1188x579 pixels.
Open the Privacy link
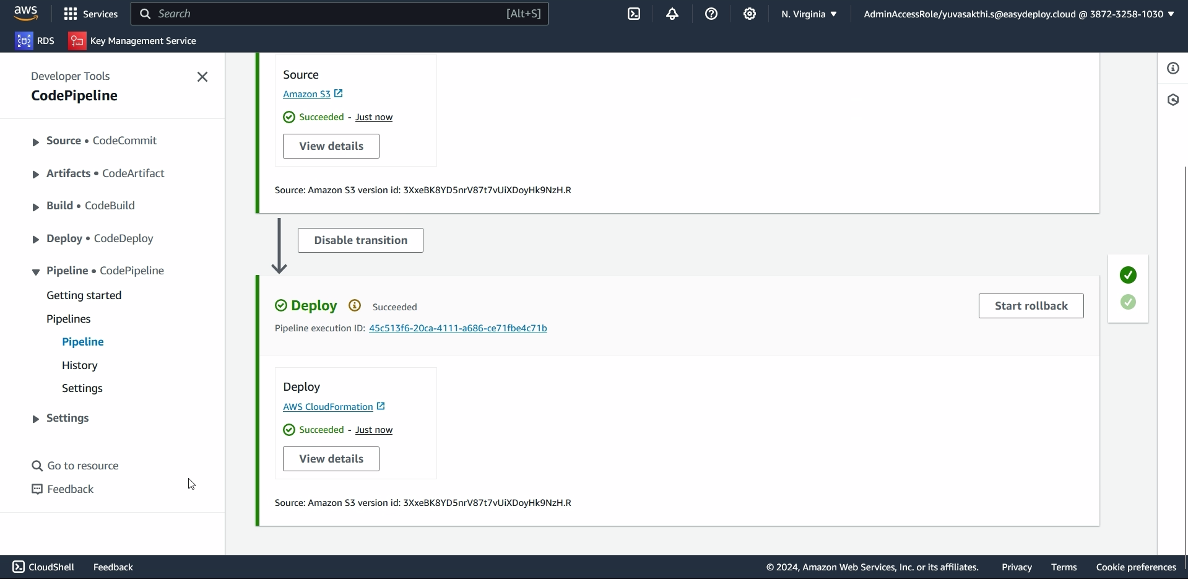tap(1017, 567)
